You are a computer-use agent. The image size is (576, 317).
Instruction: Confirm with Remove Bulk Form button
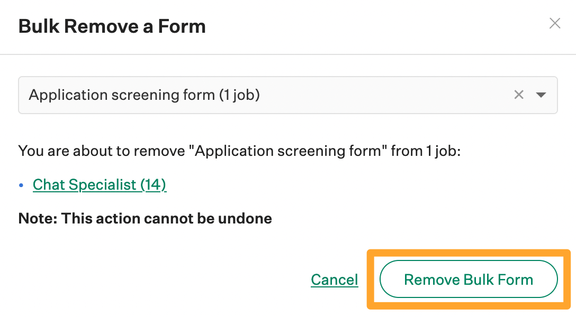(x=469, y=279)
